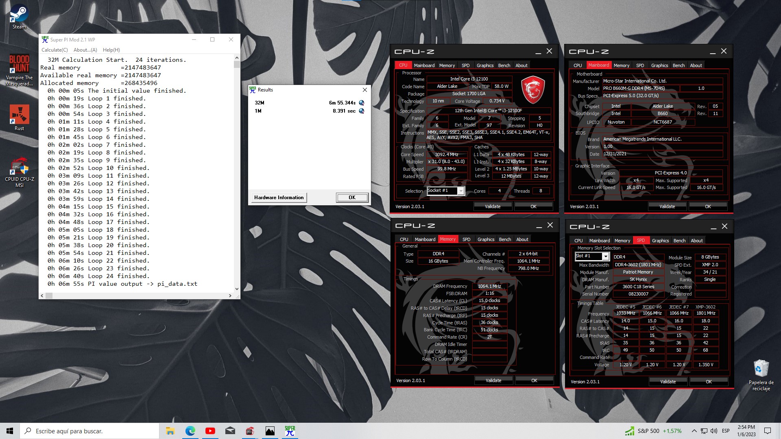This screenshot has height=439, width=781.
Task: Open Bench tab in SPD CPU-Z window
Action: click(x=679, y=240)
